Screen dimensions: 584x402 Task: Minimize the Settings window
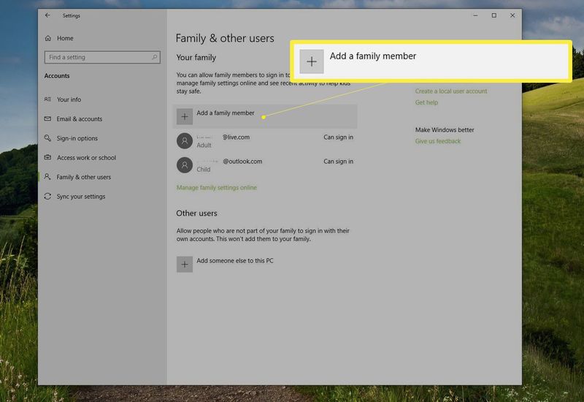[476, 15]
